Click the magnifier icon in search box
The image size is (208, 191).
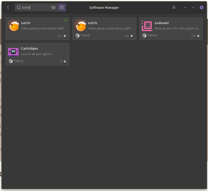click(19, 8)
